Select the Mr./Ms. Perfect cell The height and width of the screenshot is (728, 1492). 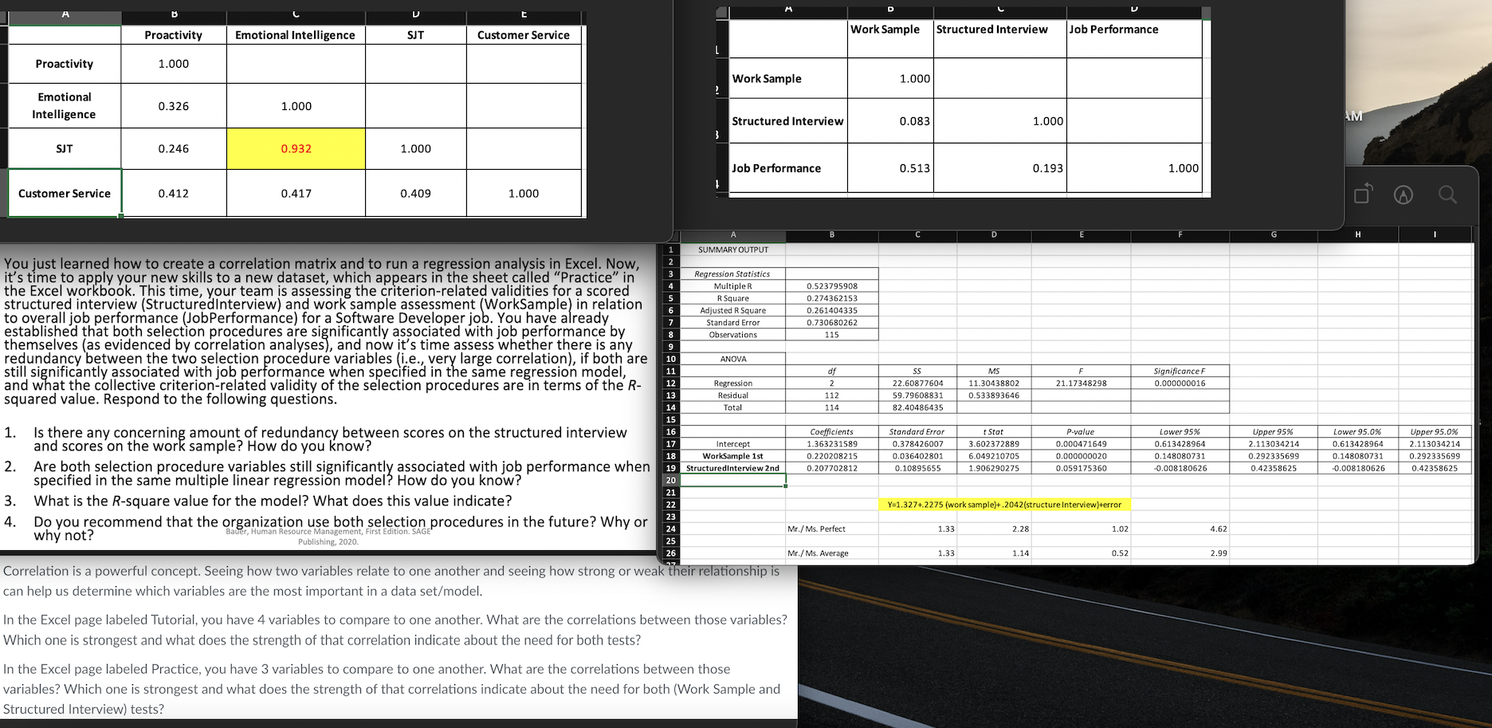832,529
